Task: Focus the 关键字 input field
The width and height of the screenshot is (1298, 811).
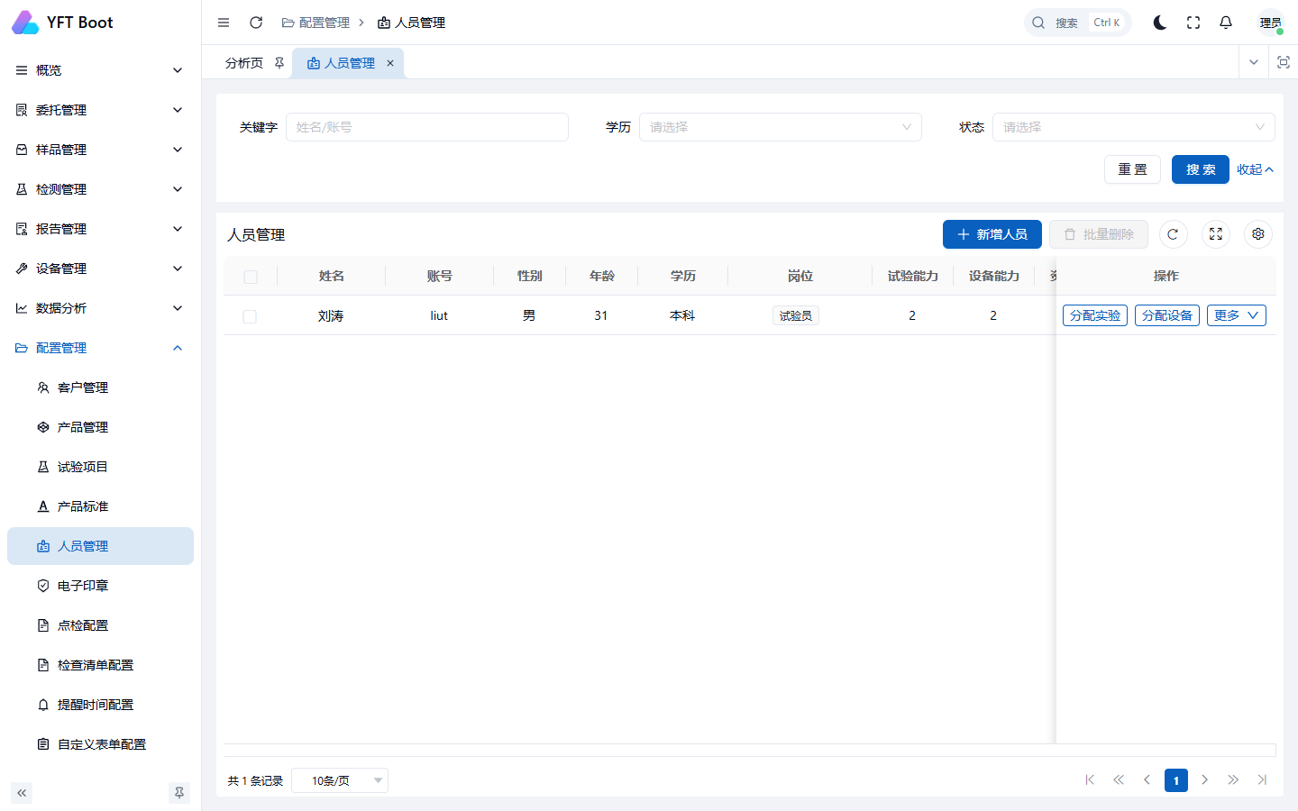Action: tap(427, 127)
